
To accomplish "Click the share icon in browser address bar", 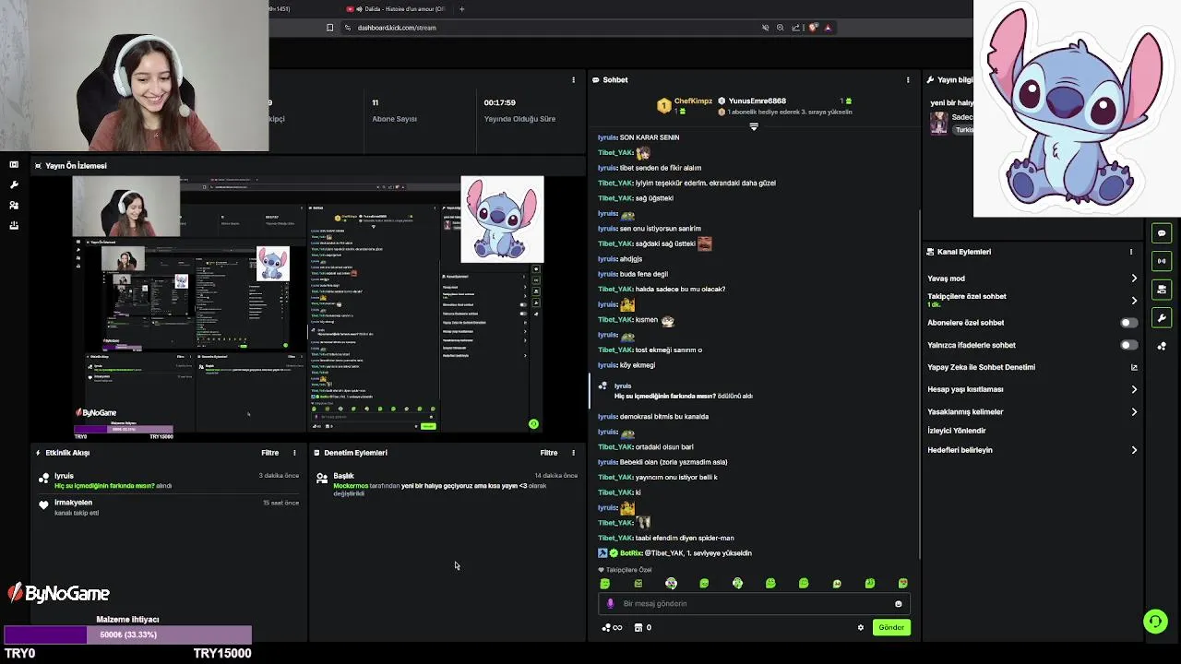I will tap(796, 28).
